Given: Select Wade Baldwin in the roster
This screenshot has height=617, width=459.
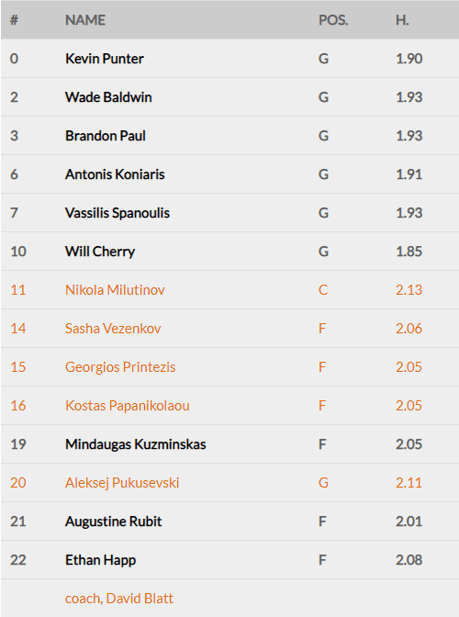Looking at the screenshot, I should (108, 97).
